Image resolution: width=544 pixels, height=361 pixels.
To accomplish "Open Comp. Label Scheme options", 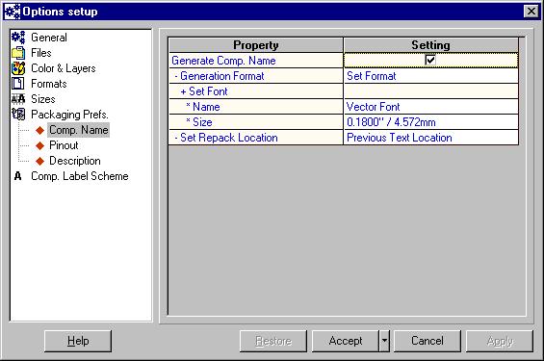I will [80, 176].
